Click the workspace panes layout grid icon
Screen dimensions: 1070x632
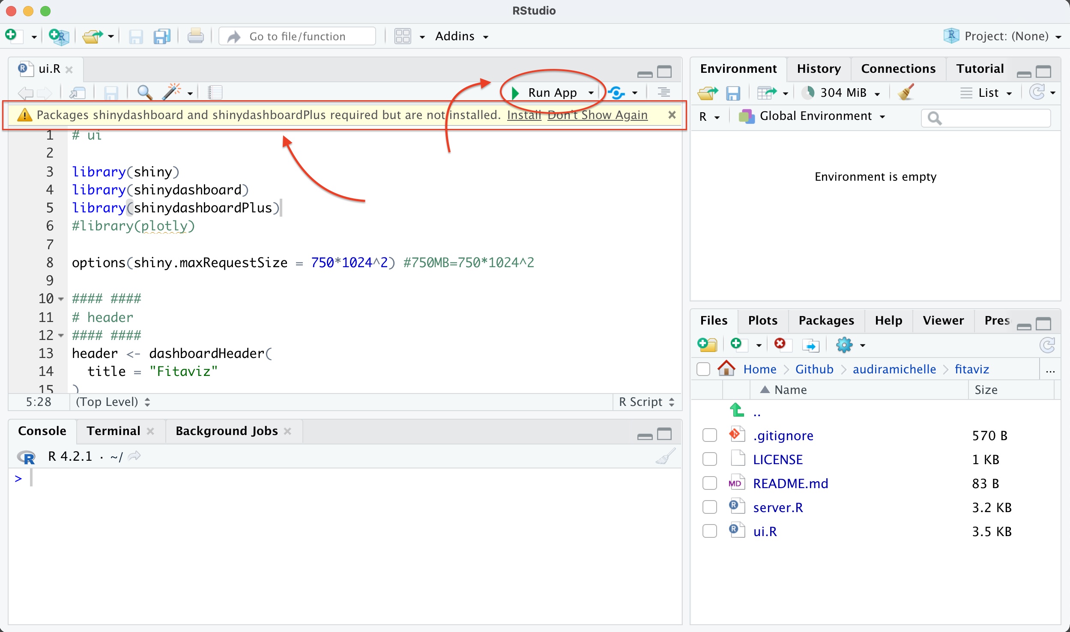click(403, 36)
